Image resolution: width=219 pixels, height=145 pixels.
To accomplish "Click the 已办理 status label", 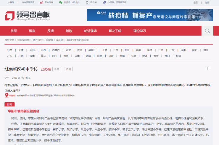I will 46,69.
